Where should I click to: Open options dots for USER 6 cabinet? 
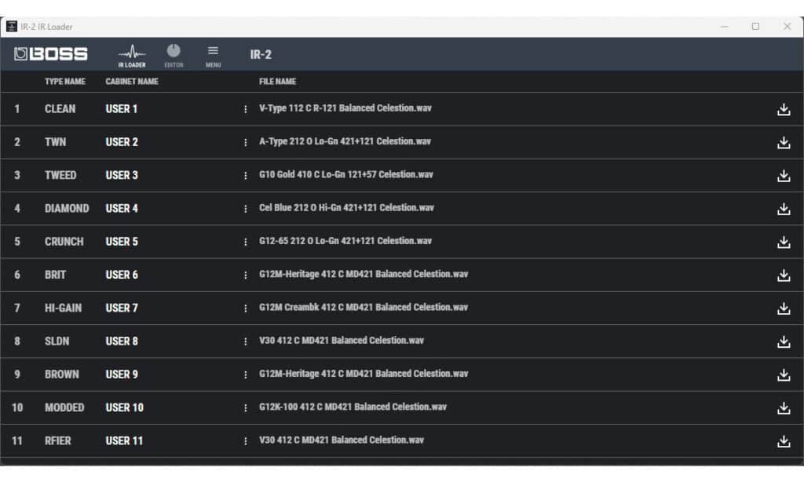[245, 276]
